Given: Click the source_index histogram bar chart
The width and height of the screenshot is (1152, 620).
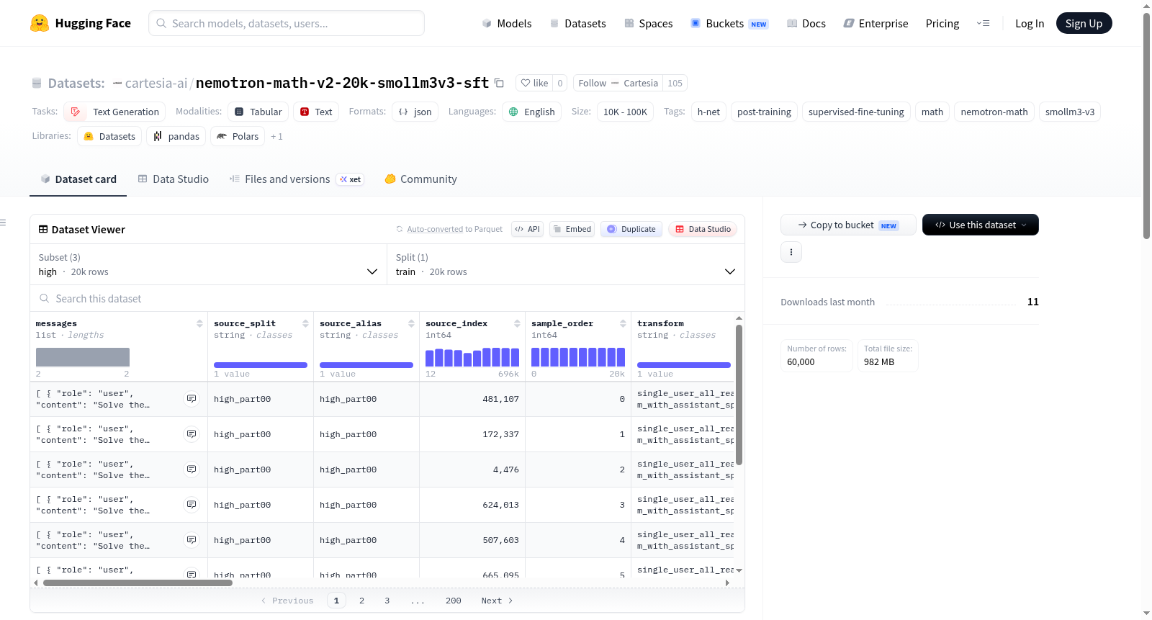Looking at the screenshot, I should coord(472,357).
